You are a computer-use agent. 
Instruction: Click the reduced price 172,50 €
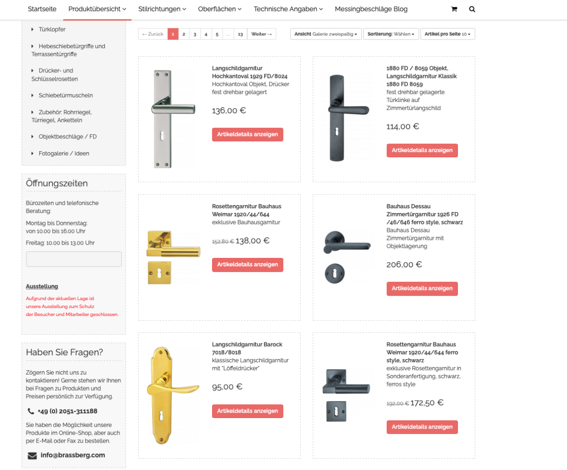click(x=427, y=403)
